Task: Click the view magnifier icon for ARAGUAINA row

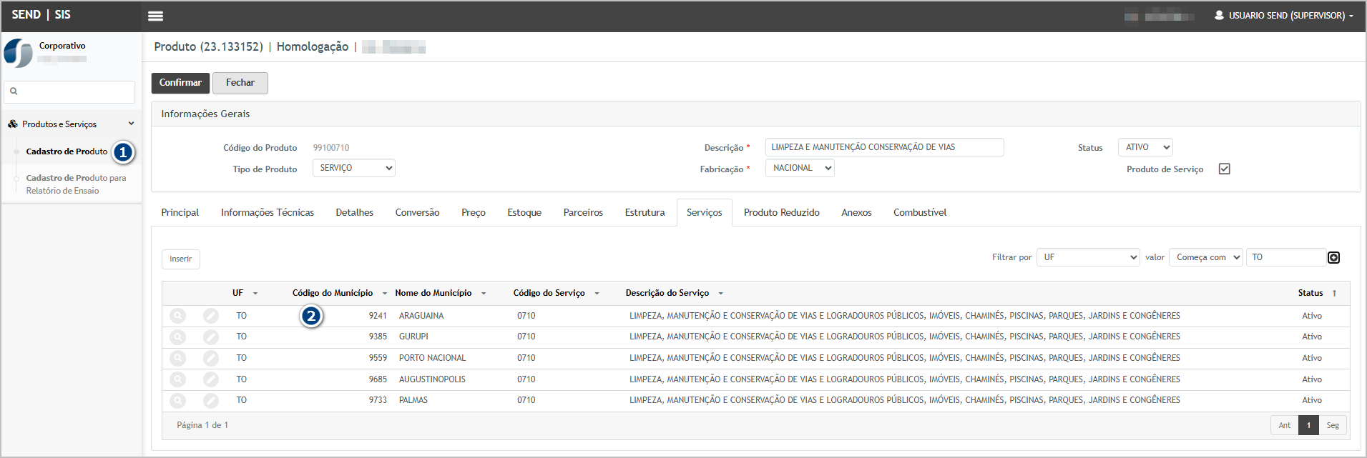Action: click(x=178, y=316)
